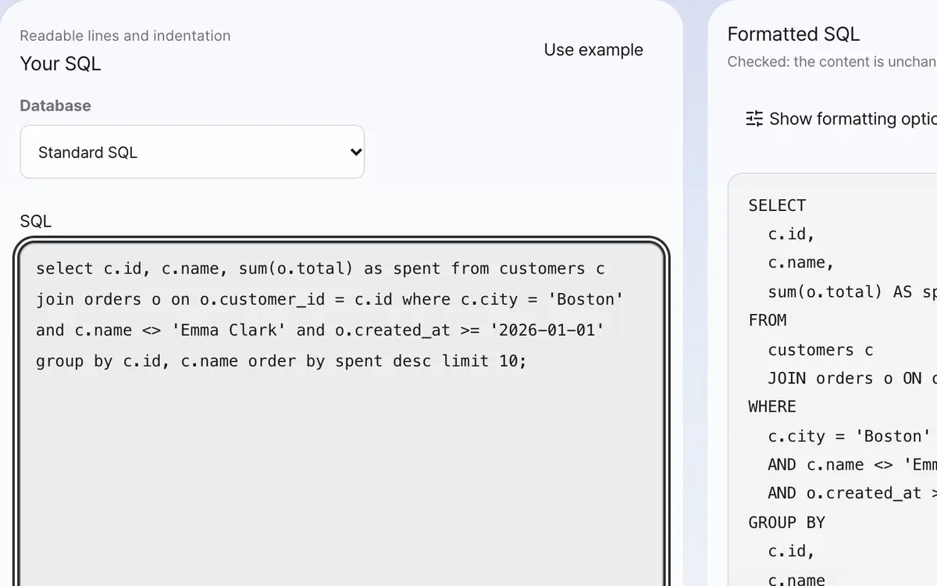Click the 'sum(o.total) AS' output line
The width and height of the screenshot is (937, 586).
coord(852,292)
